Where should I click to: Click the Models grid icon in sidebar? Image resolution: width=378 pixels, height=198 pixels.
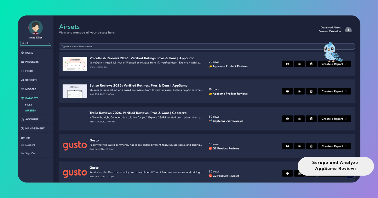click(22, 89)
